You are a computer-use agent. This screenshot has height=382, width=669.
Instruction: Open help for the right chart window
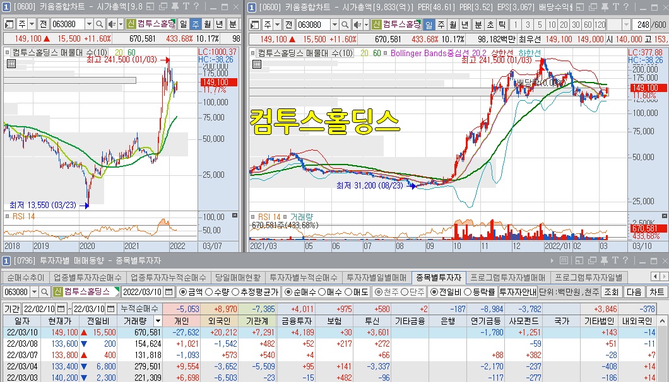coord(625,6)
